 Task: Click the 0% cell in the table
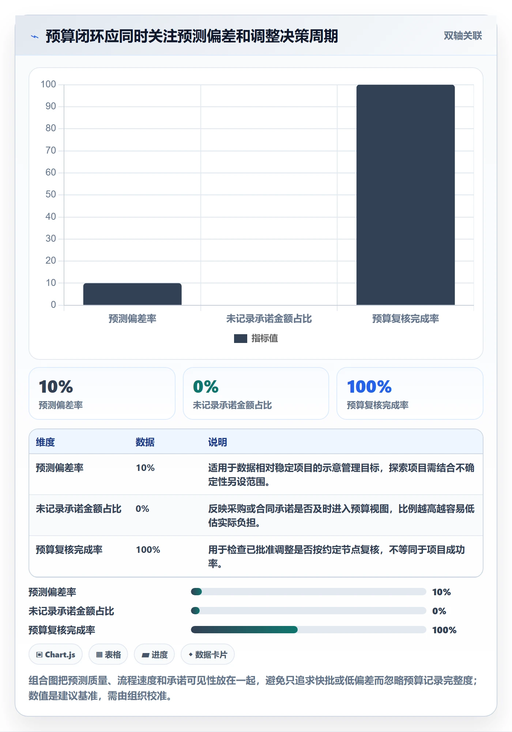pyautogui.click(x=142, y=509)
